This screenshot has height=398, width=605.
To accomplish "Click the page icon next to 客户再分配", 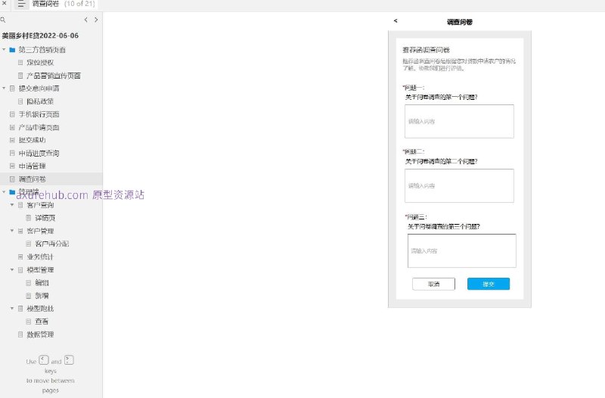I will pos(29,244).
